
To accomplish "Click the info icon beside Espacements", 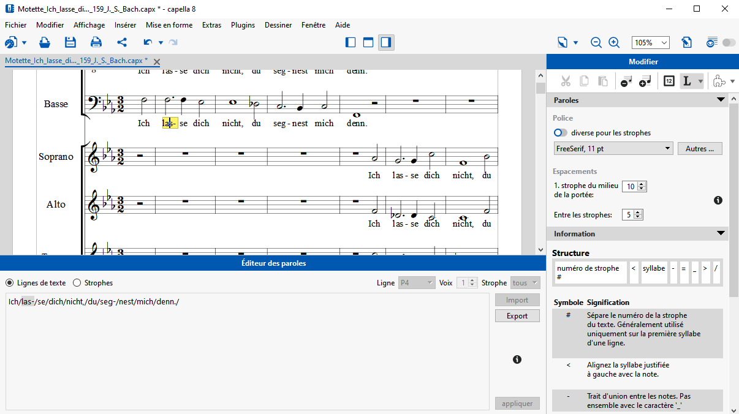I will click(718, 200).
